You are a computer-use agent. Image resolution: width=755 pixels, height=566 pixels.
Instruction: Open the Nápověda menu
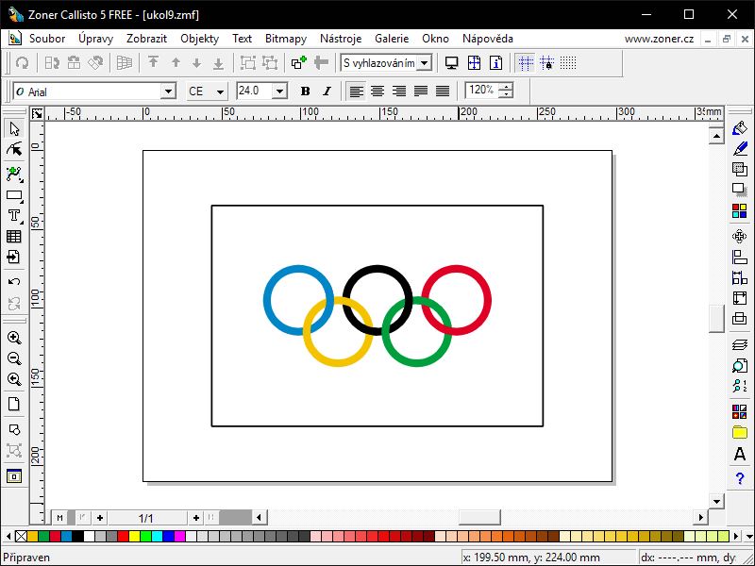pyautogui.click(x=487, y=39)
